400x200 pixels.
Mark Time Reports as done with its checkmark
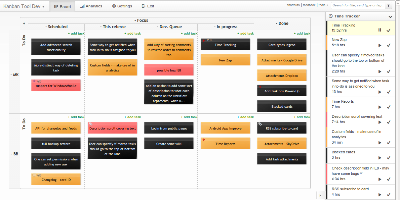pos(389,107)
